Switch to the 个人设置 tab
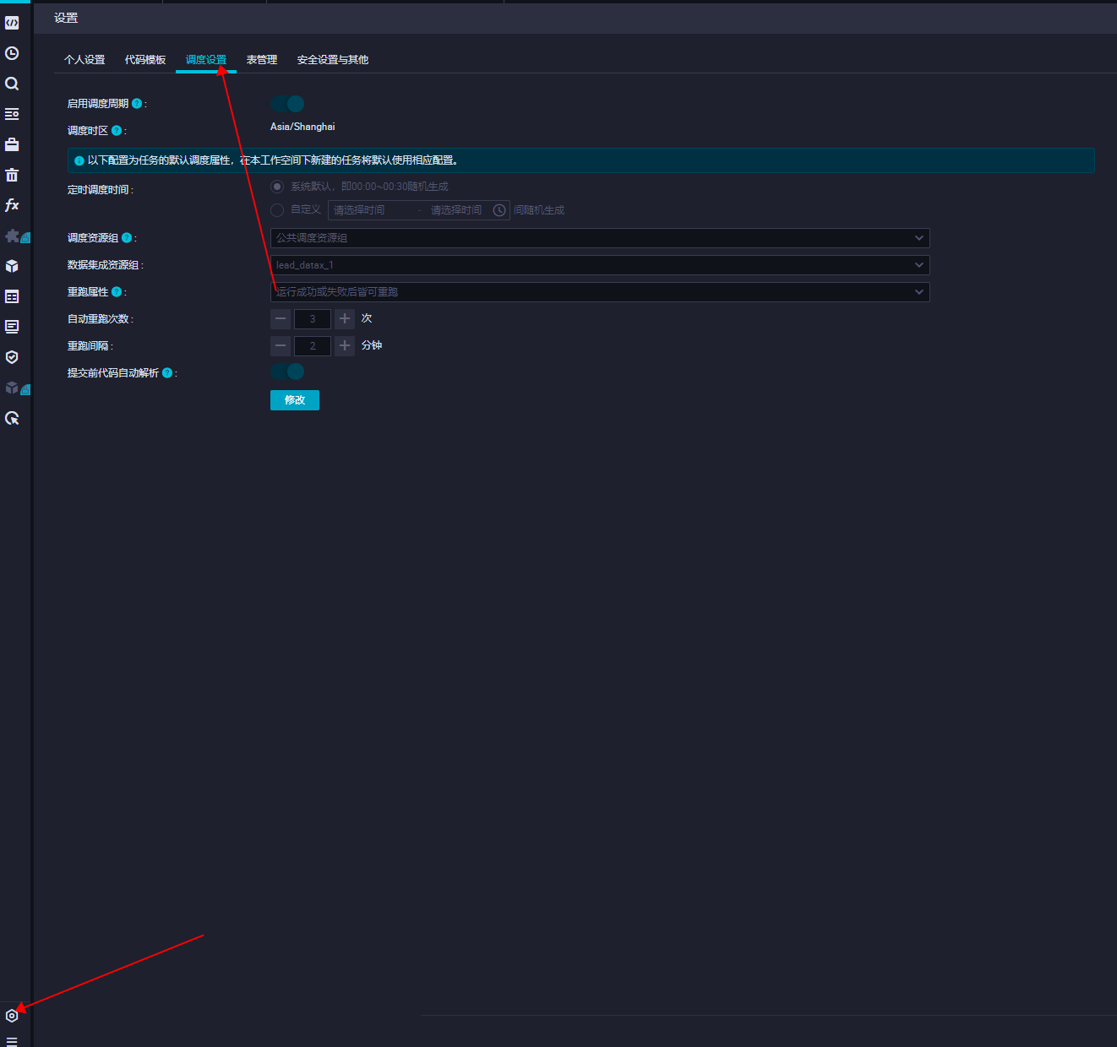The height and width of the screenshot is (1047, 1117). (x=84, y=60)
